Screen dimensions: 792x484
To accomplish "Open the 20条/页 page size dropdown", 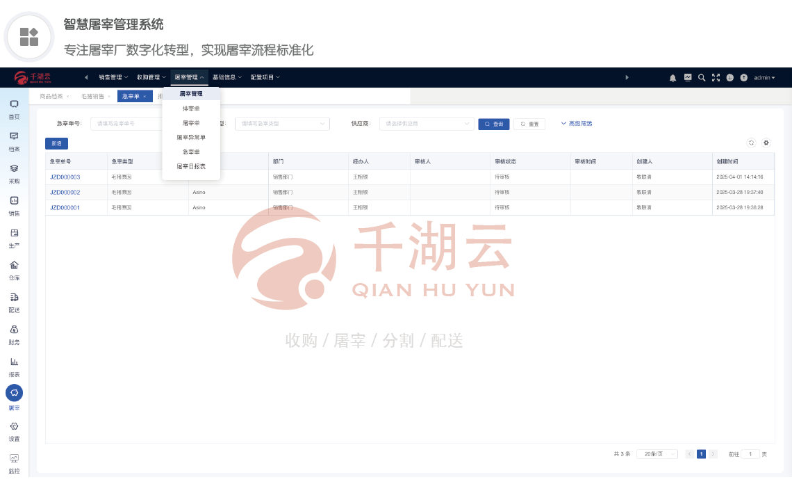I will point(657,454).
